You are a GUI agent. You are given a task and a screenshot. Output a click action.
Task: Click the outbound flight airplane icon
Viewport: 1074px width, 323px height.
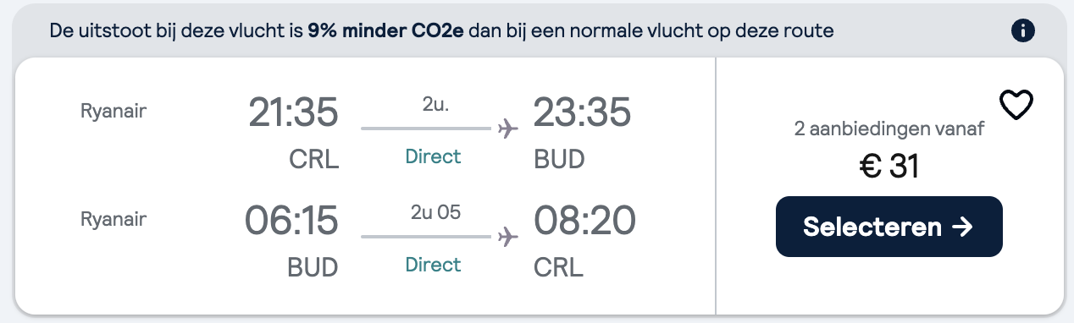(x=508, y=129)
